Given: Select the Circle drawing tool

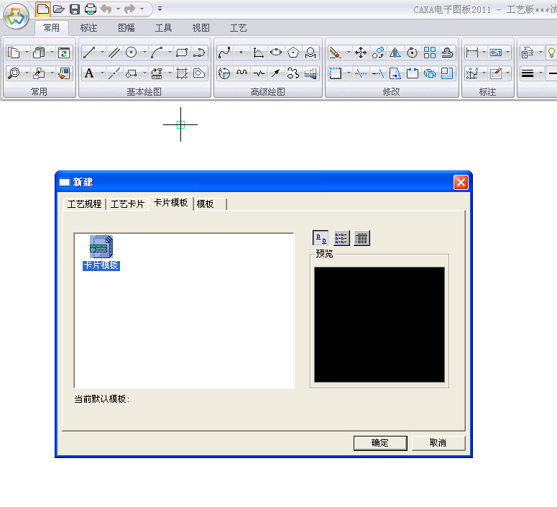Looking at the screenshot, I should click(131, 52).
